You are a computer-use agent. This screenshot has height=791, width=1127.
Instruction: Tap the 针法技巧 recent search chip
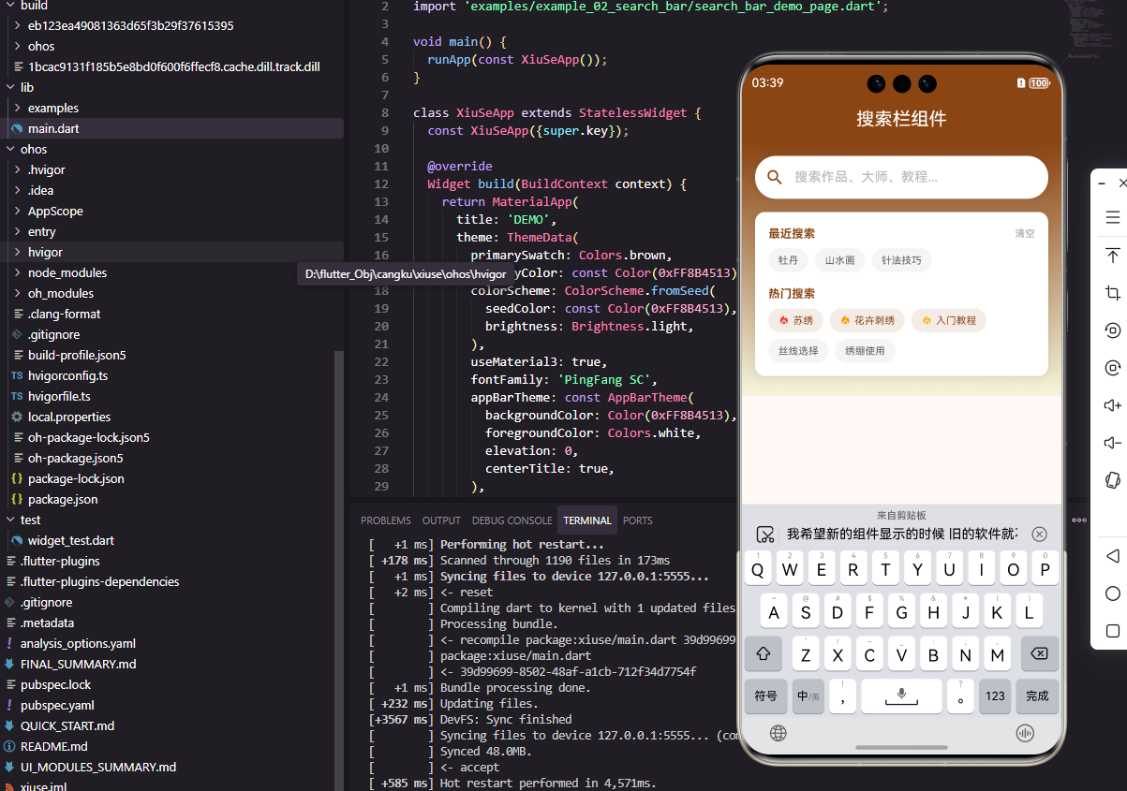tap(901, 260)
